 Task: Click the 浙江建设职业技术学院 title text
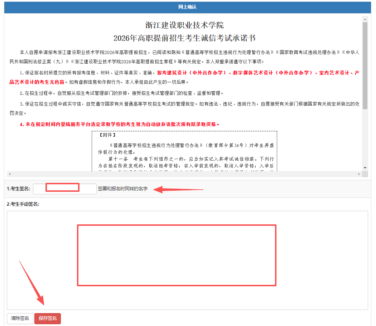click(x=184, y=25)
